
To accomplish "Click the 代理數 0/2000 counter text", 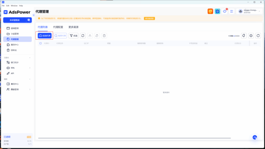I will pos(234,36).
